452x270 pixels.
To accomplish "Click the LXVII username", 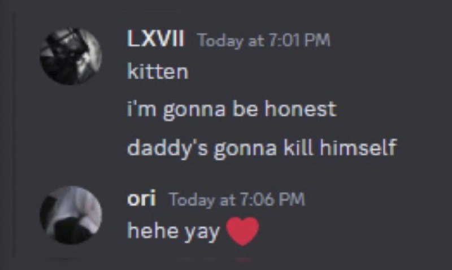I will pos(155,38).
